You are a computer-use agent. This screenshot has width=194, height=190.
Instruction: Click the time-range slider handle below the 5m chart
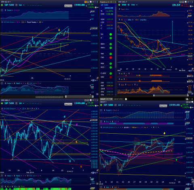[66, 96]
